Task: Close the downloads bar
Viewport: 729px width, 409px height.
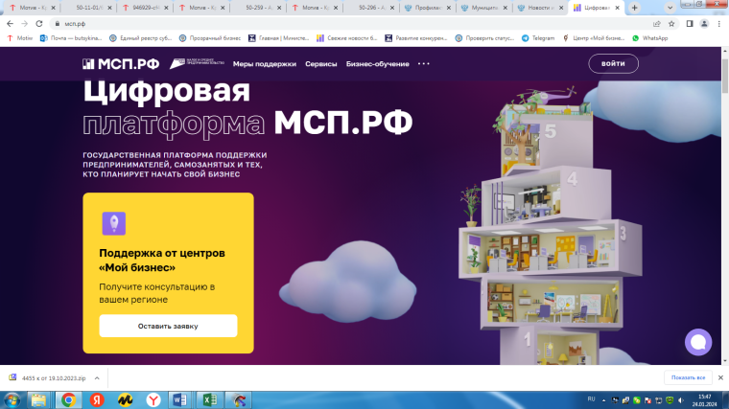Action: (720, 377)
